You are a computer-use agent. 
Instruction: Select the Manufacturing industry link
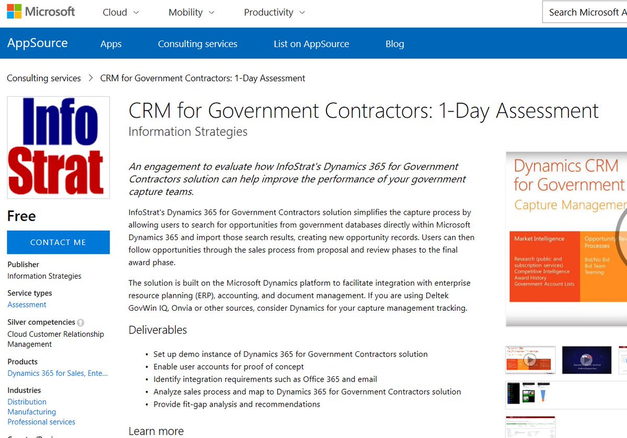31,412
